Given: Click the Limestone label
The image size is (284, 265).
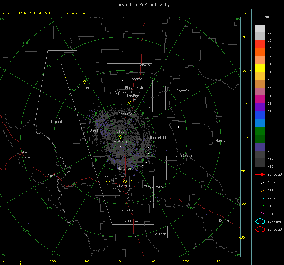Looking at the screenshot, I should tap(60, 122).
